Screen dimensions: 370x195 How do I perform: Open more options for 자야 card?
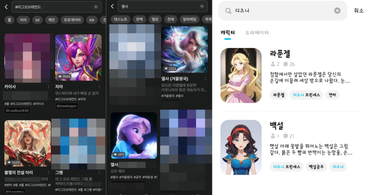point(99,87)
